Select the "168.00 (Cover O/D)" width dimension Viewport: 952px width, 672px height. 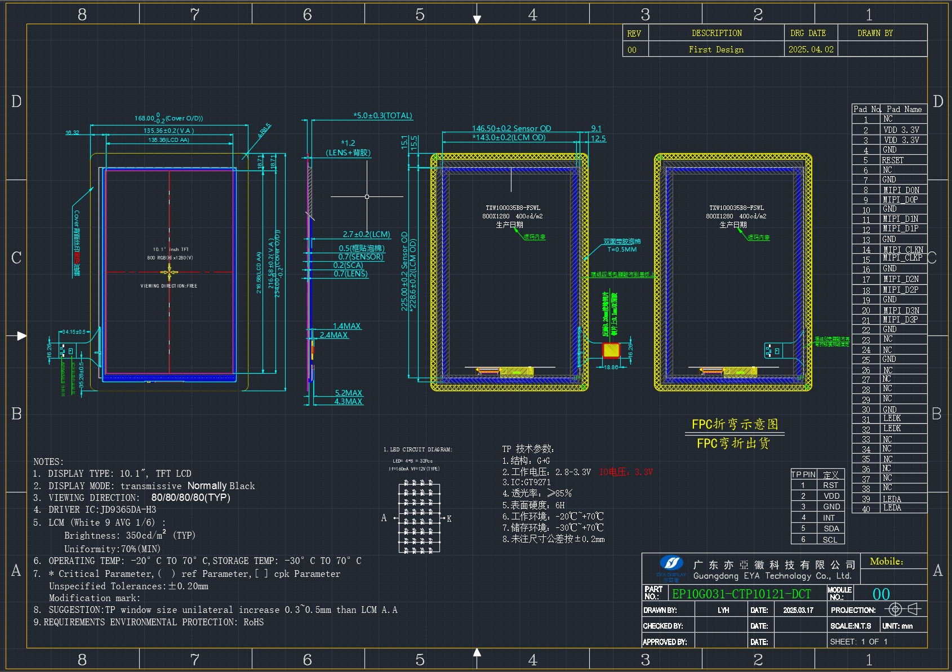click(x=168, y=118)
